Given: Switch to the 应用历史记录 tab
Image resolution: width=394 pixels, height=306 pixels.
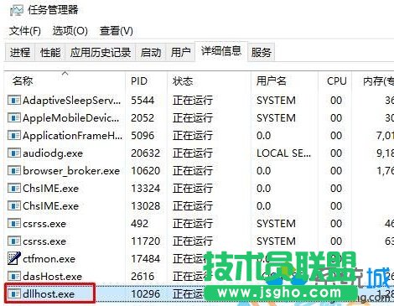Looking at the screenshot, I should pos(101,52).
